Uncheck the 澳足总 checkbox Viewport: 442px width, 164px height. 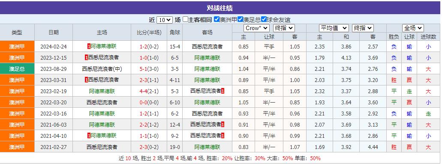(240, 19)
